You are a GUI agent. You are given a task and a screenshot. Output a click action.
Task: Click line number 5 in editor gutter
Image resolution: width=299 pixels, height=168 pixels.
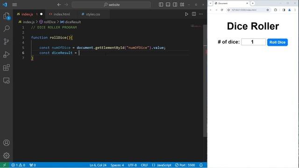coord(23,48)
